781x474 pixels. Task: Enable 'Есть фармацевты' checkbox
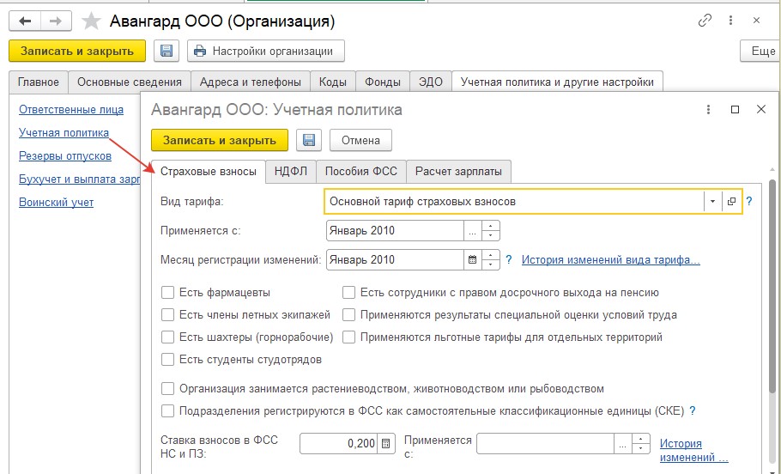click(167, 292)
